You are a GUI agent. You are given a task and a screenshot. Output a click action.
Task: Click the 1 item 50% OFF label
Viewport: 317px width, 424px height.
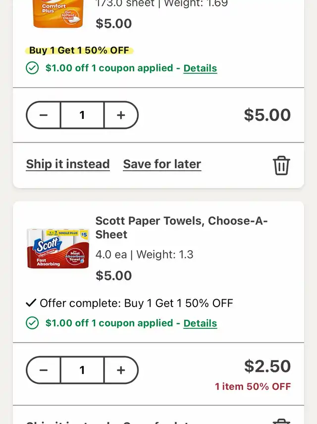253,386
